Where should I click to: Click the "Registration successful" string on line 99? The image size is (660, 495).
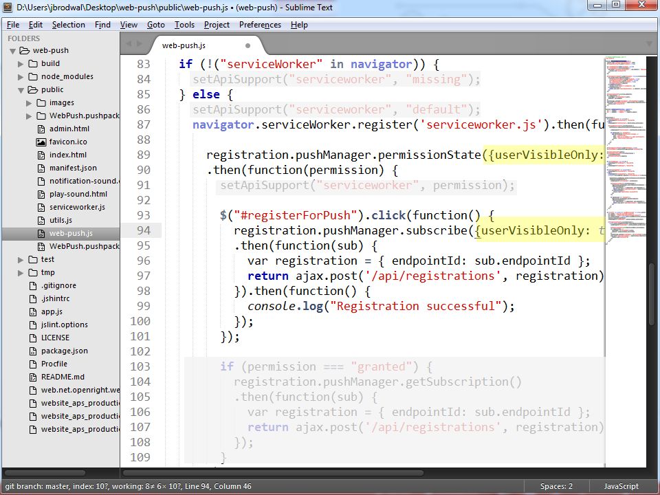416,306
